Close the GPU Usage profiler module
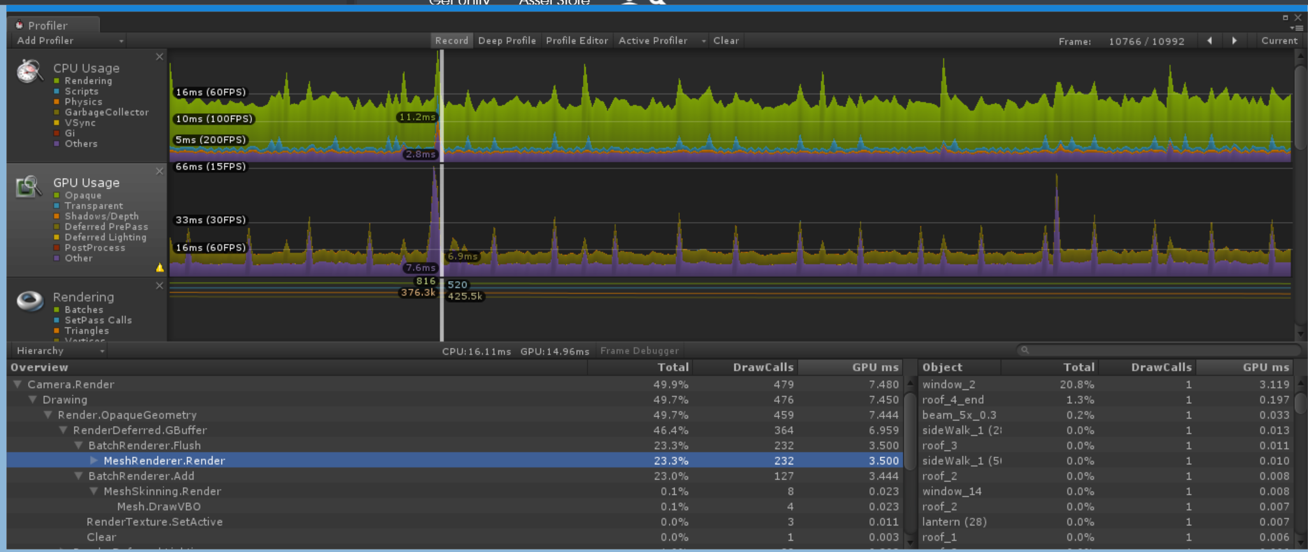Image resolution: width=1308 pixels, height=552 pixels. pyautogui.click(x=160, y=172)
